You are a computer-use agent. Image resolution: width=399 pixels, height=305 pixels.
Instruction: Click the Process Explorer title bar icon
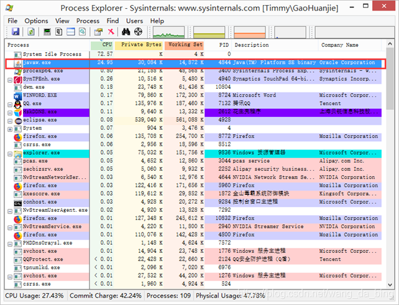[x=9, y=7]
